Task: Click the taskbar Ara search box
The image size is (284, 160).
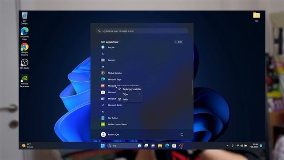Action: click(x=124, y=146)
